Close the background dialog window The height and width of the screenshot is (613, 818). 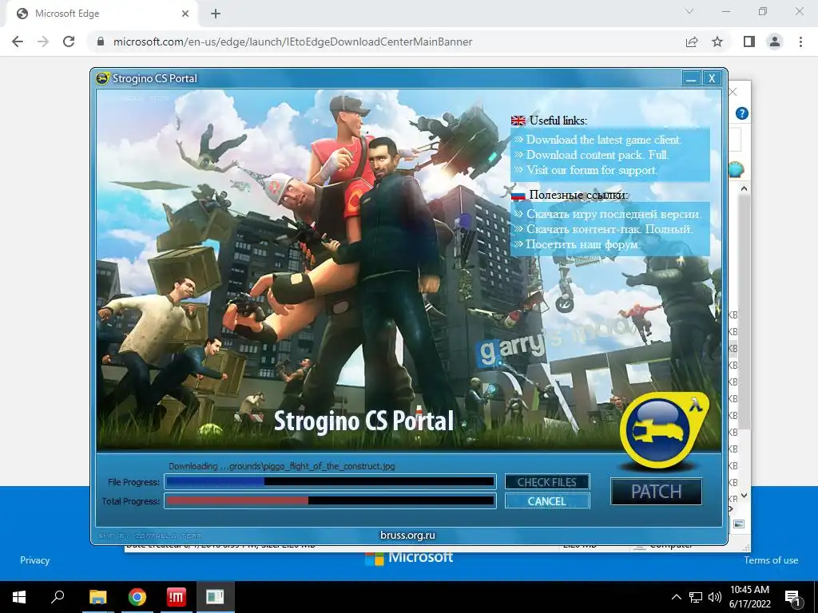(x=733, y=93)
